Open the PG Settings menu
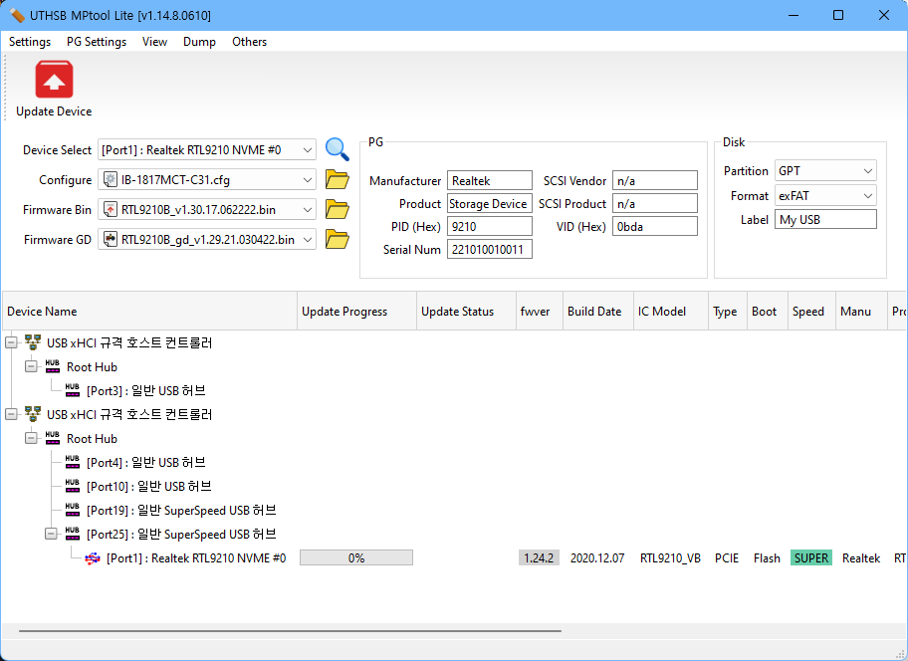This screenshot has width=908, height=661. [x=97, y=42]
